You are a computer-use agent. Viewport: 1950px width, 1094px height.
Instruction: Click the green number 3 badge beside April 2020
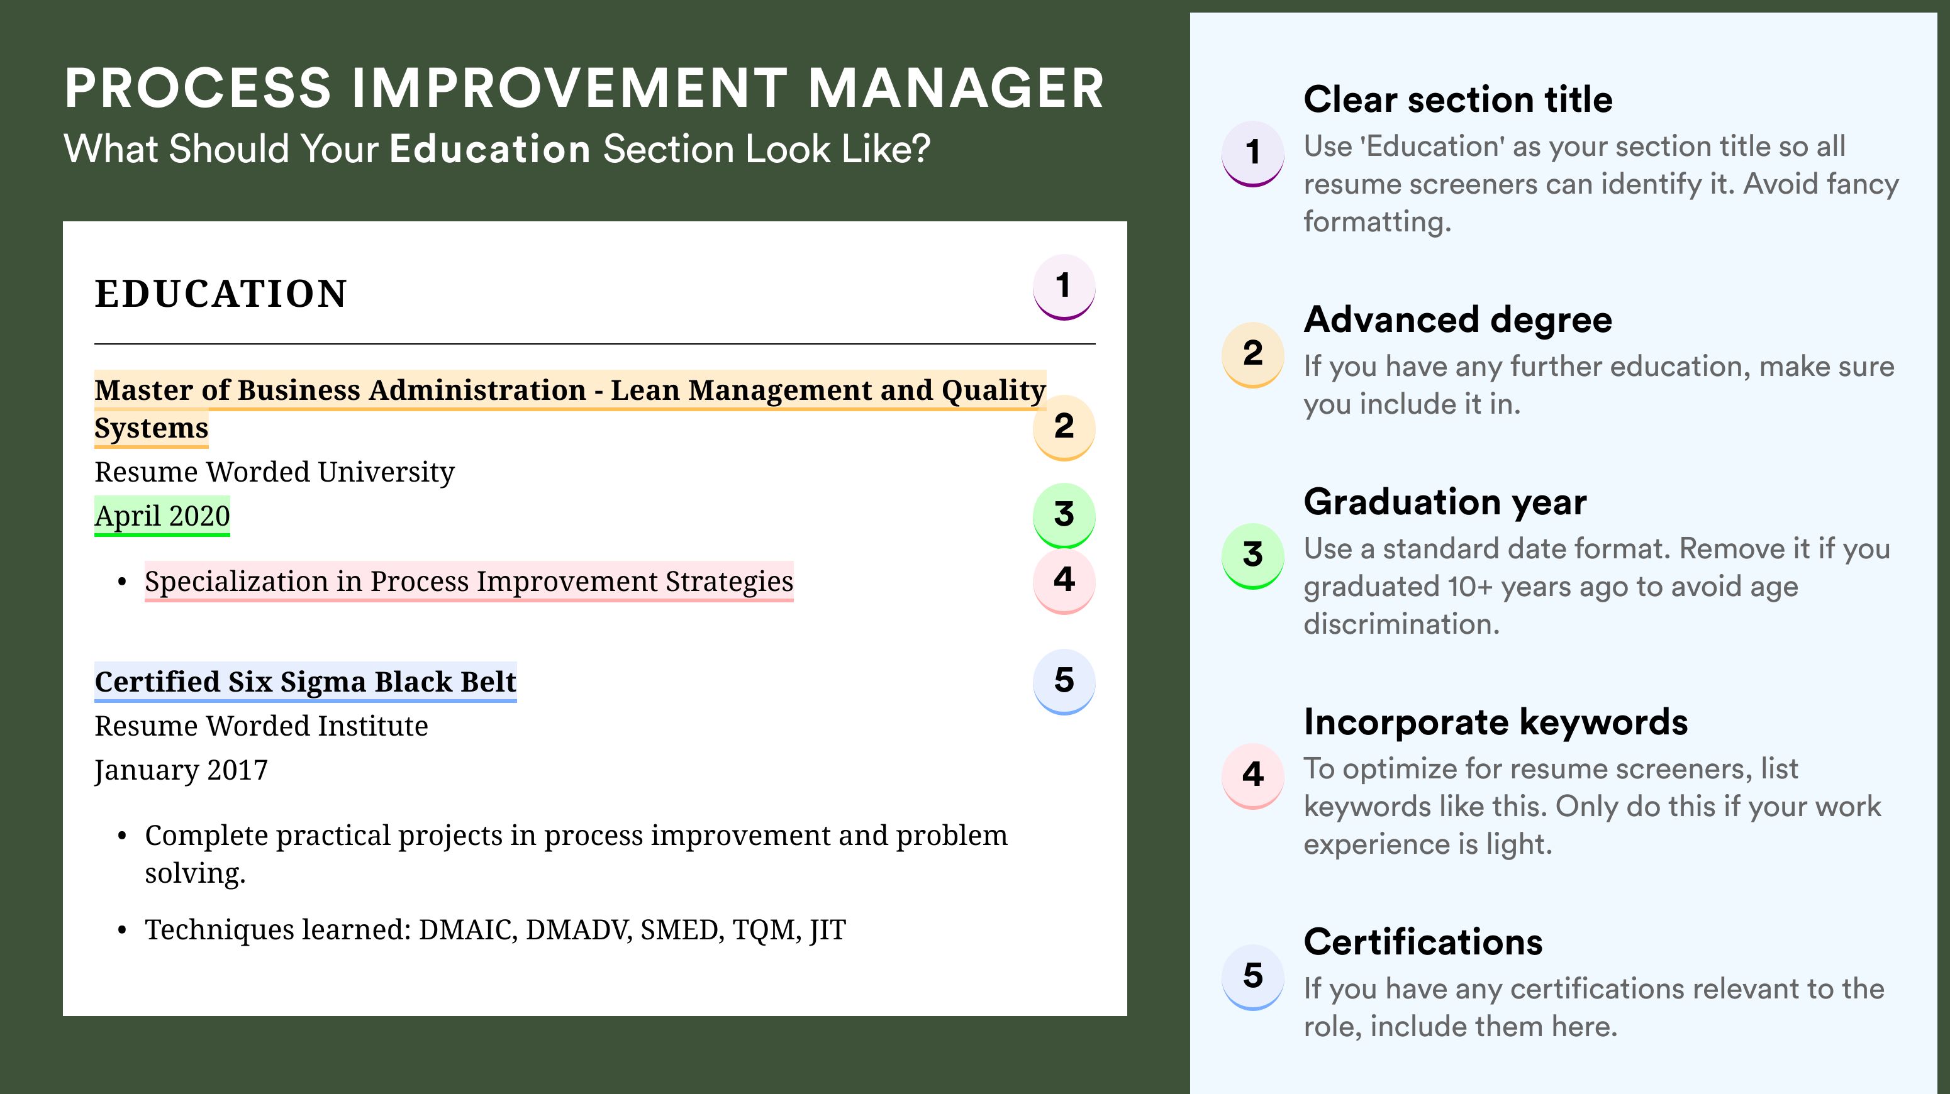pos(1064,515)
